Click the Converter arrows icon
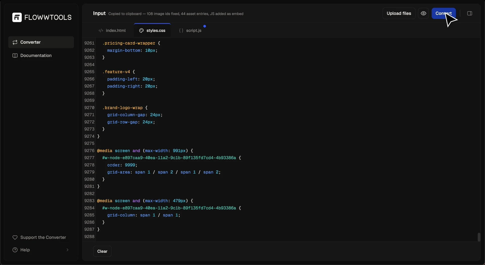The height and width of the screenshot is (265, 485). [x=15, y=42]
